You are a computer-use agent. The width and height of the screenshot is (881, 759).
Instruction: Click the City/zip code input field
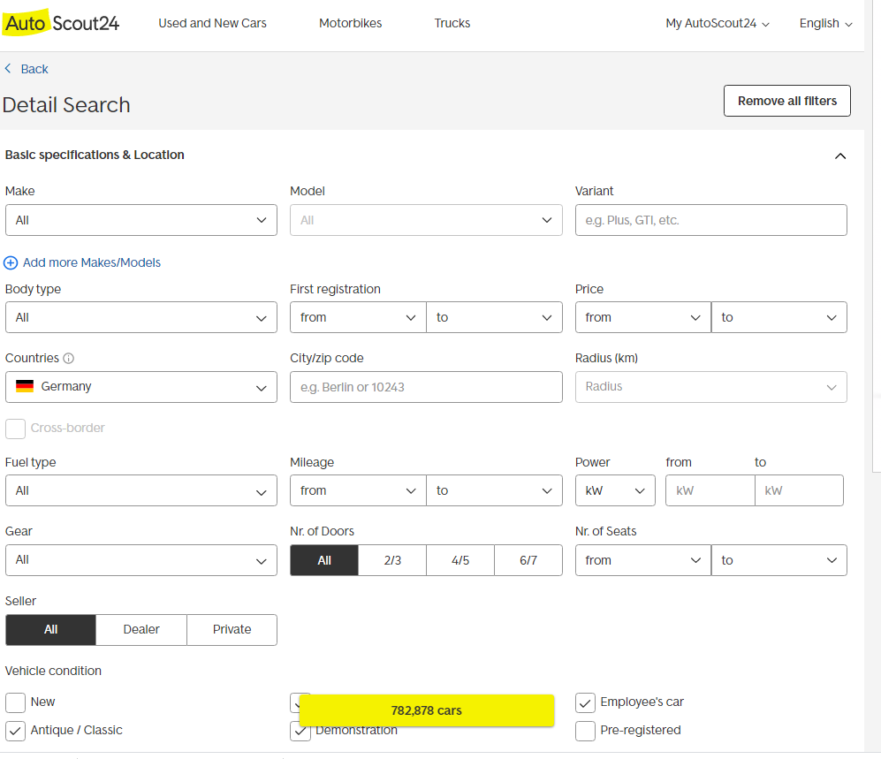pos(426,387)
